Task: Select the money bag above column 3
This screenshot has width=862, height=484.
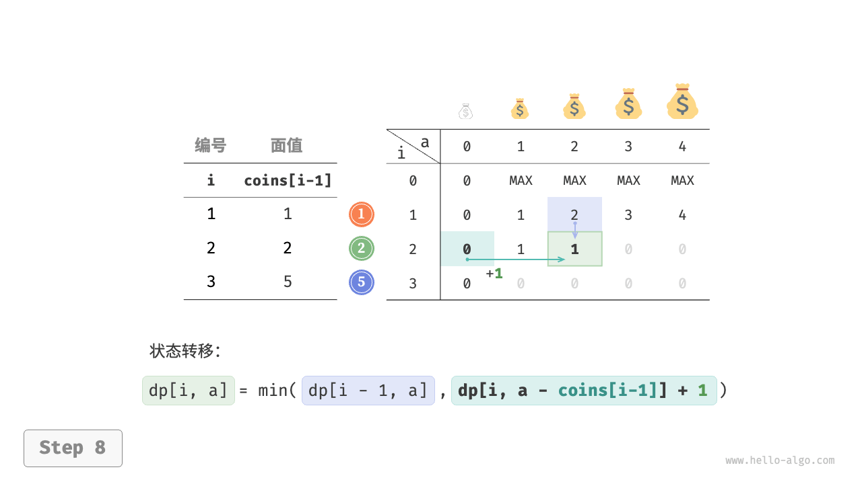Action: (628, 104)
